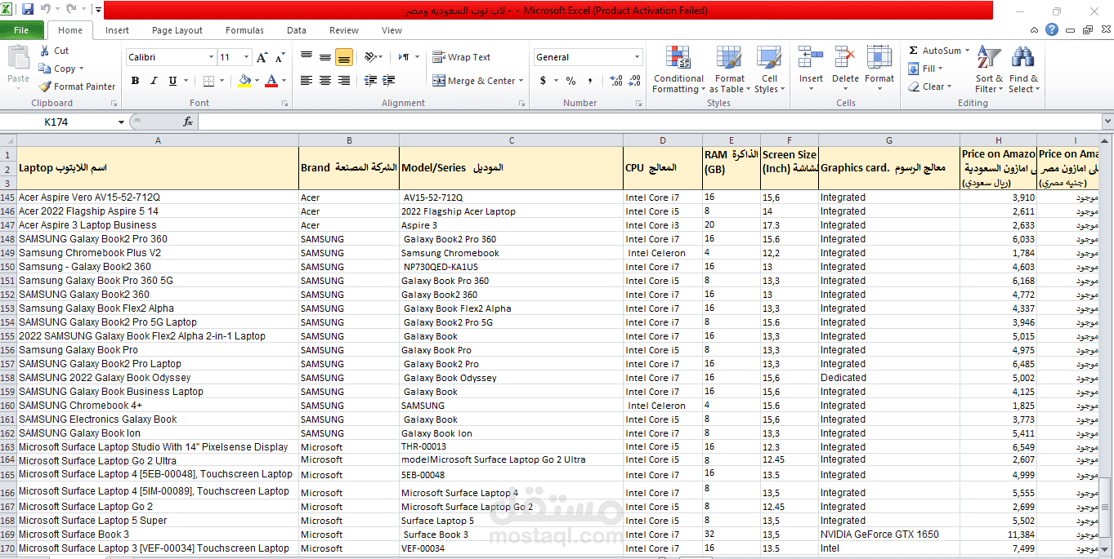Image resolution: width=1114 pixels, height=559 pixels.
Task: Toggle Middle Align
Action: tap(325, 57)
